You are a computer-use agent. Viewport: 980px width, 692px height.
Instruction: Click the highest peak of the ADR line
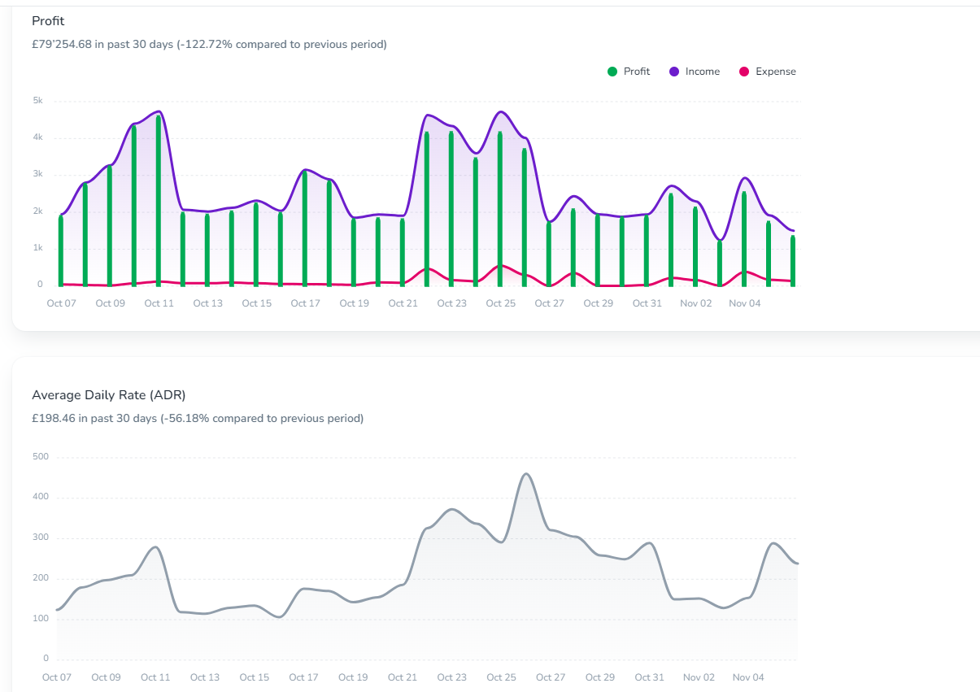click(526, 474)
